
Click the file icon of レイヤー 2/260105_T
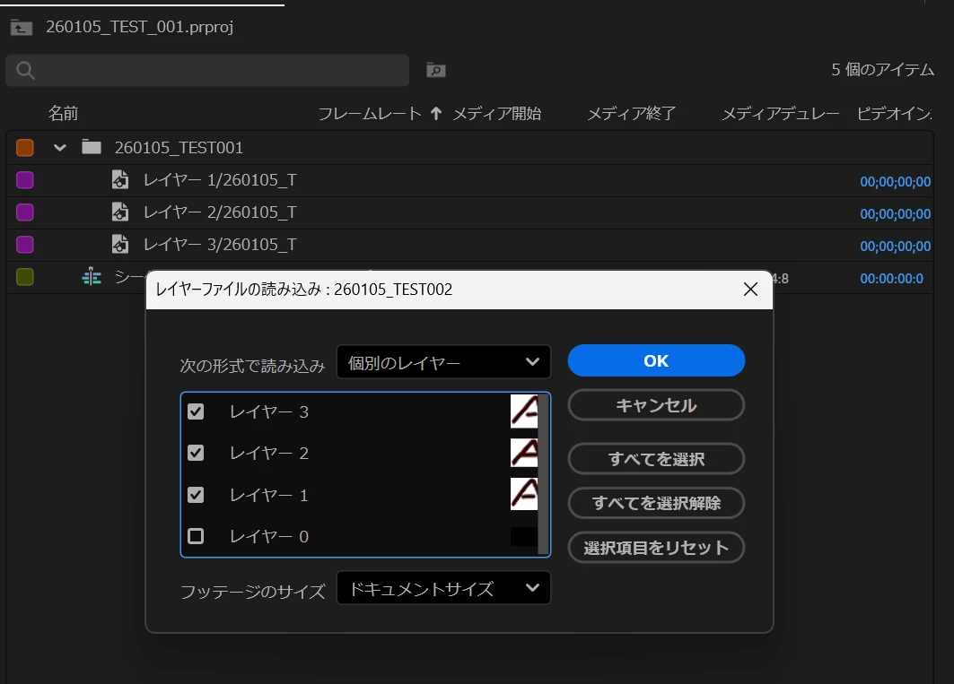[120, 212]
